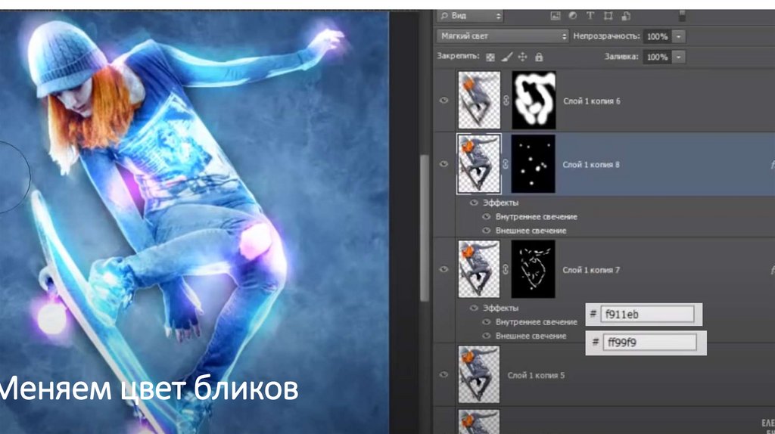Viewport: 775px width, 434px height.
Task: Select layer thumbnail of Слой 1 копия 8
Action: 479,164
